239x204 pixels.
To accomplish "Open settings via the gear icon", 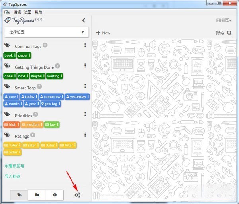I will pos(77,195).
